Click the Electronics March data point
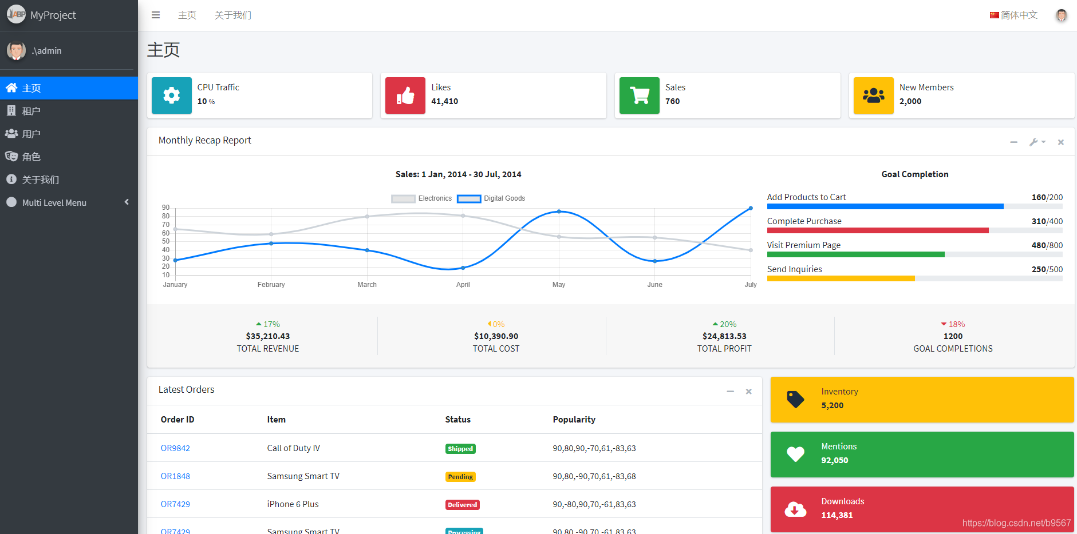Viewport: 1077px width, 534px height. [367, 217]
